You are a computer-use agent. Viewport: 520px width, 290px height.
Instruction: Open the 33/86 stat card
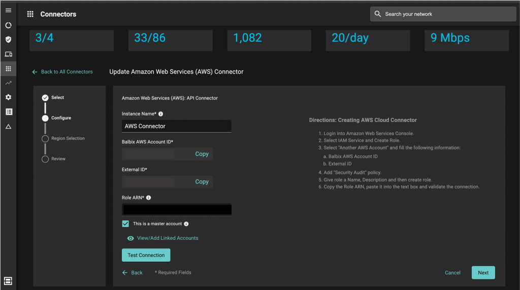171,40
